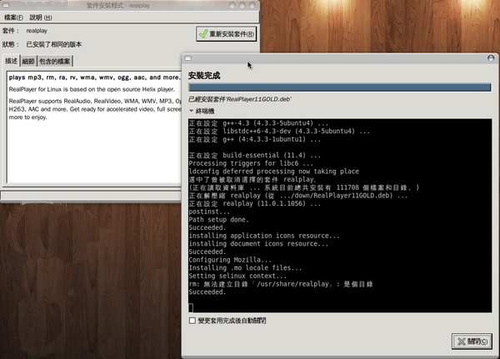Screen dimensions: 500x359
Task: Click inside the black terminal output area
Action: tap(340, 216)
